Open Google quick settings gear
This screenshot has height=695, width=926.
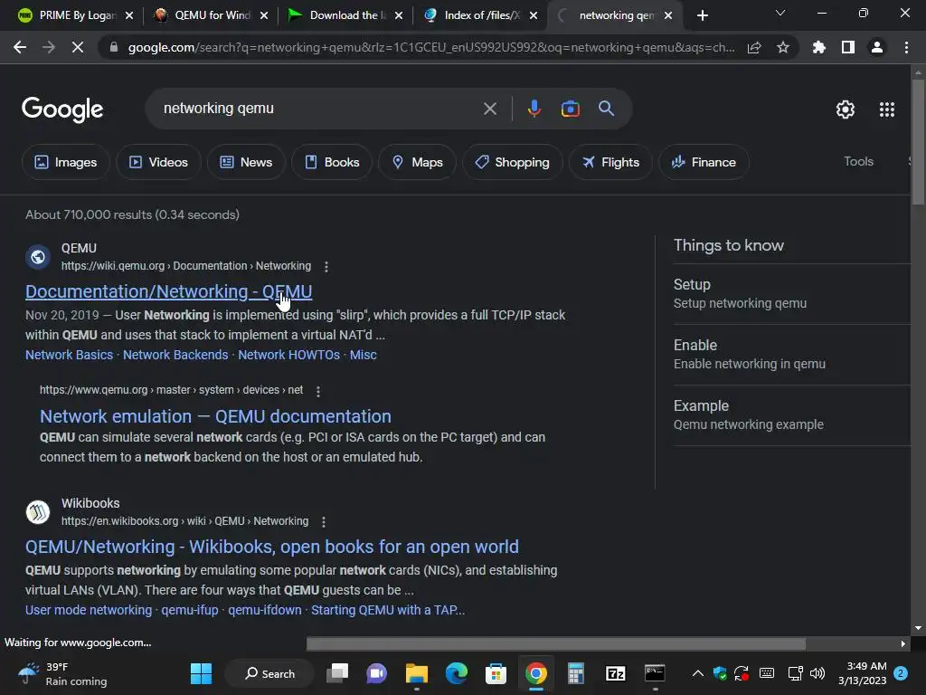(846, 109)
